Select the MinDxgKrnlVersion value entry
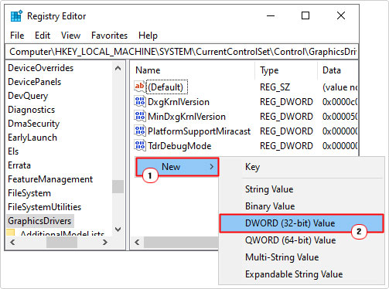The width and height of the screenshot is (389, 289). click(186, 117)
